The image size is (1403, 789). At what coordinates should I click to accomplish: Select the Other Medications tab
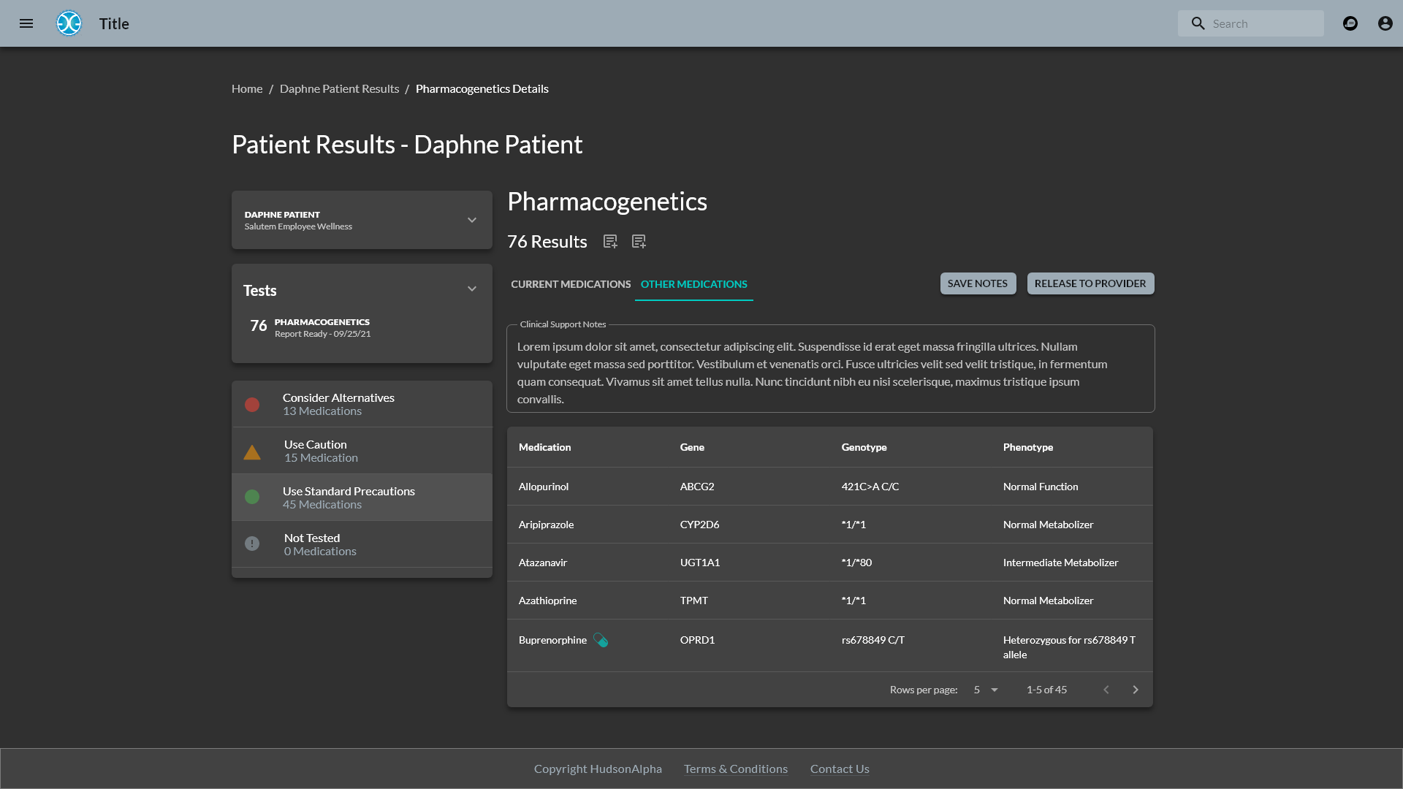click(693, 284)
